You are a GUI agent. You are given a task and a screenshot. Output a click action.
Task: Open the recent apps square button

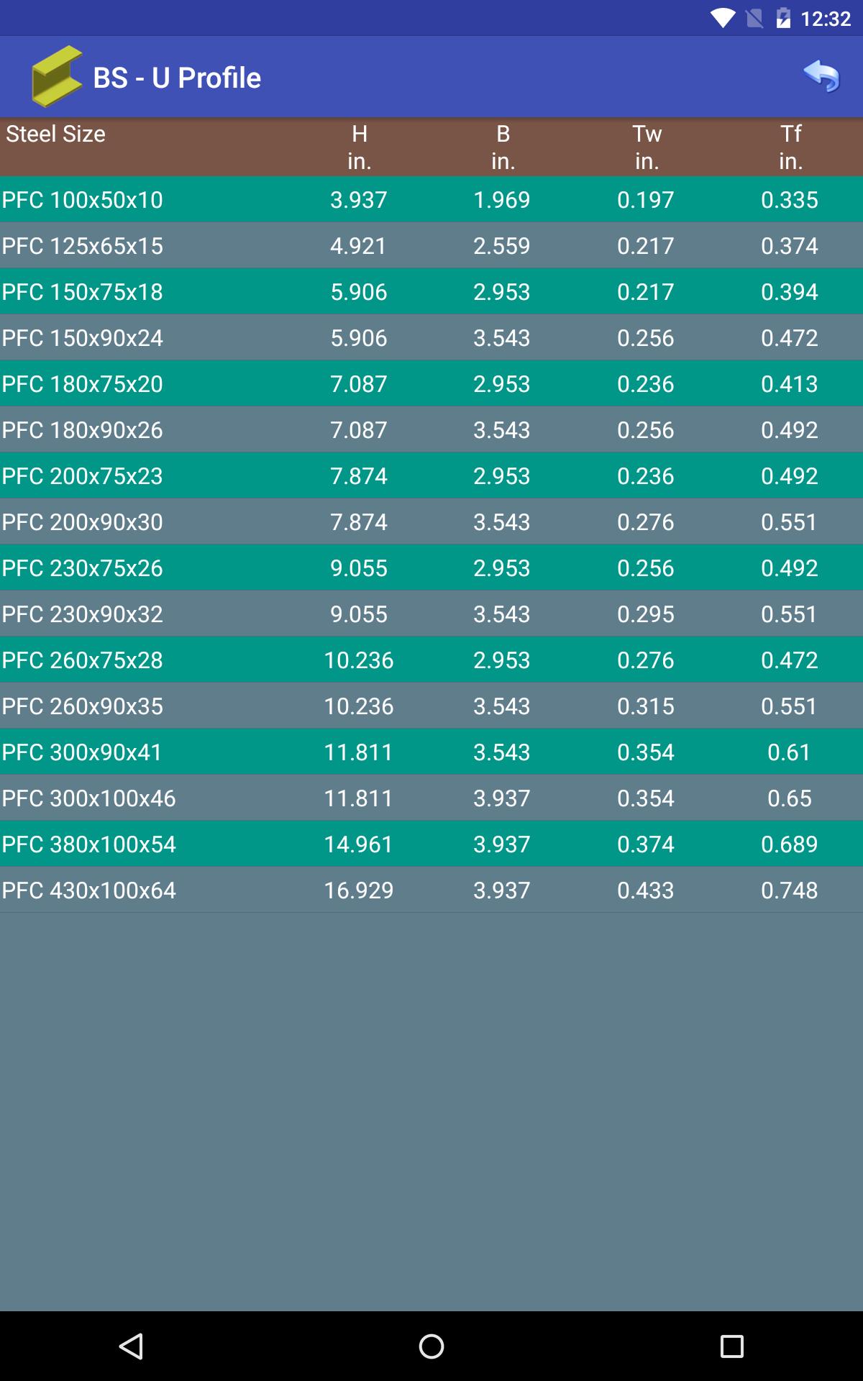pos(731,1346)
